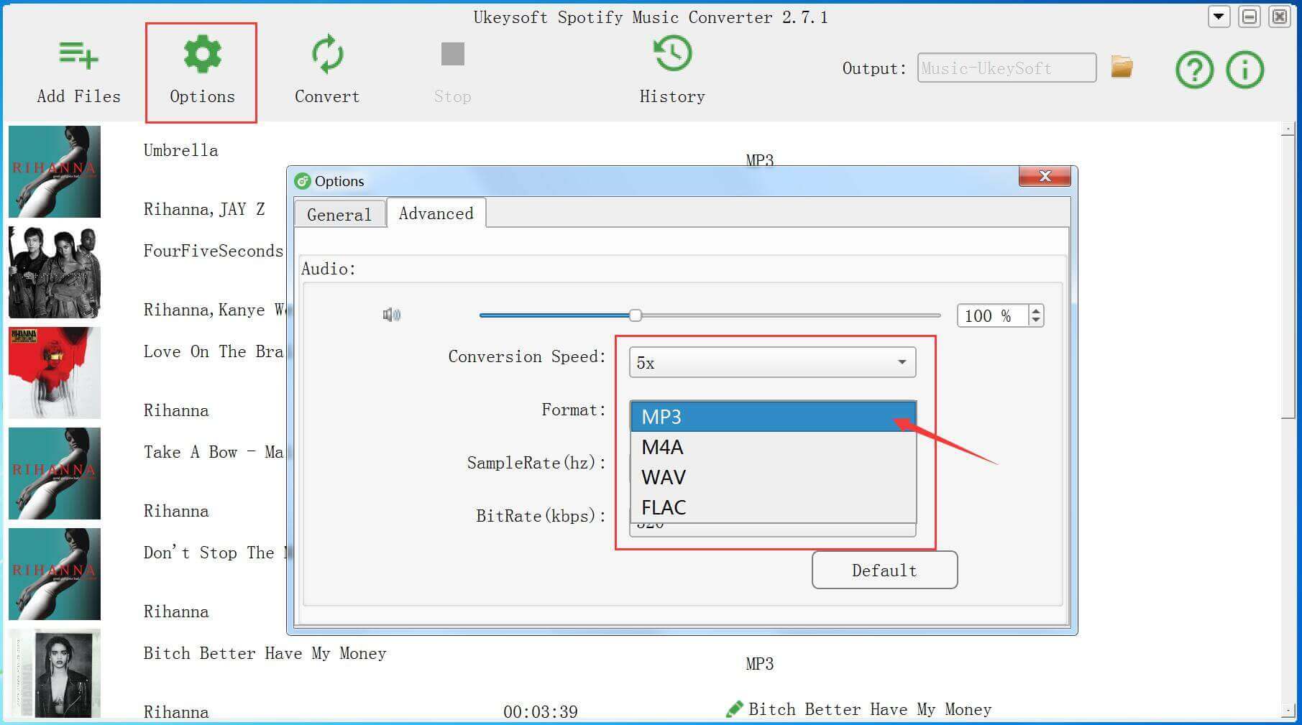Select the Love On The Brain thumbnail
The height and width of the screenshot is (725, 1302).
pos(55,373)
